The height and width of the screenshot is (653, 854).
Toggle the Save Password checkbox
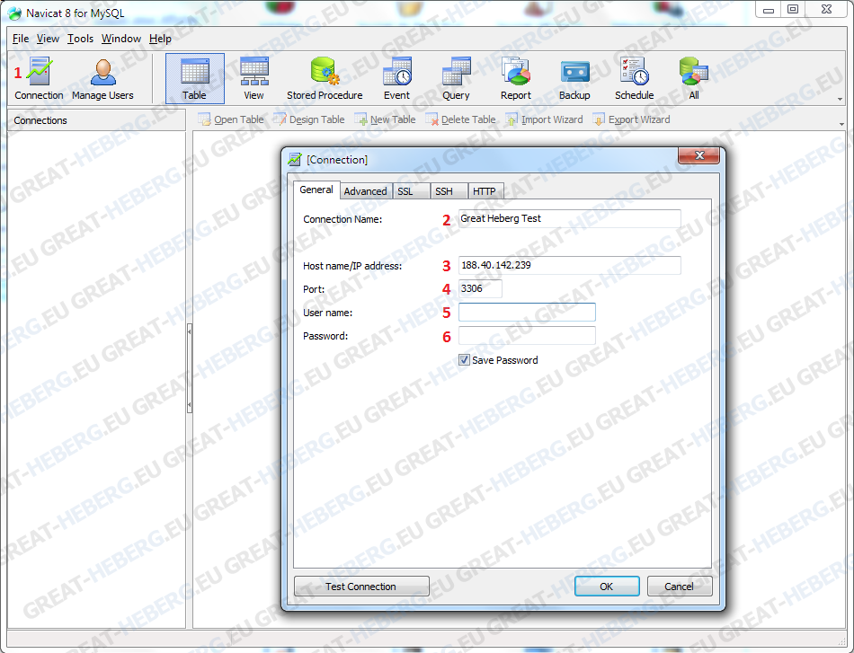click(464, 359)
